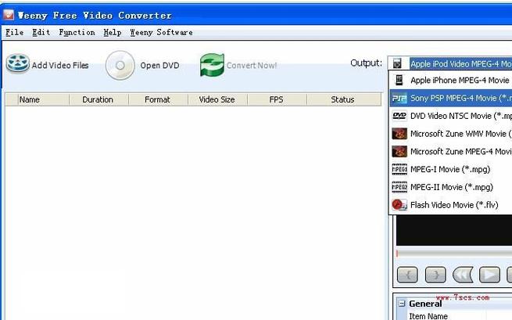Select Sony PSP MPEG-4 Movie output
This screenshot has width=512, height=320.
pos(450,98)
